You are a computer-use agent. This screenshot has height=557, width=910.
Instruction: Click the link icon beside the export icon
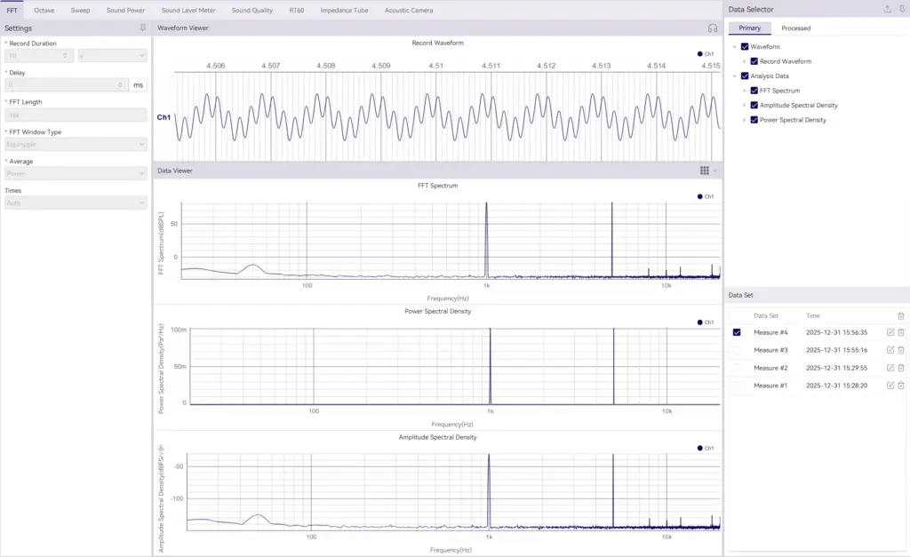point(901,8)
